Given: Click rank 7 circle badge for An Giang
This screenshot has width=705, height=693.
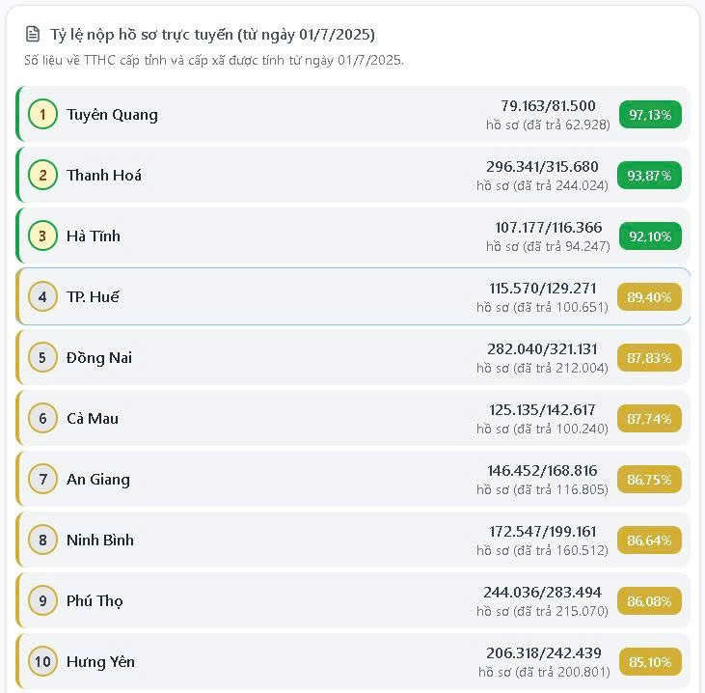Looking at the screenshot, I should tap(42, 479).
